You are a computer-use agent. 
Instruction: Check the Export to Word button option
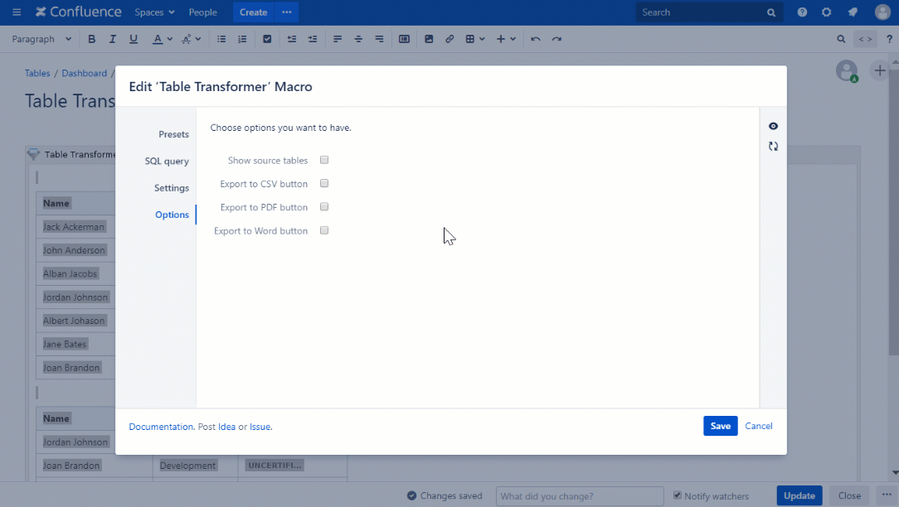(324, 230)
